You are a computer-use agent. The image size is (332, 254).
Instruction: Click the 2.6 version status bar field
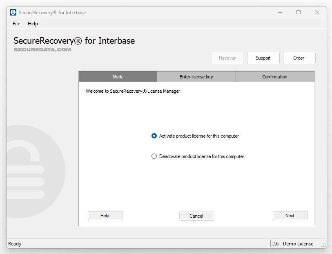[x=275, y=244]
